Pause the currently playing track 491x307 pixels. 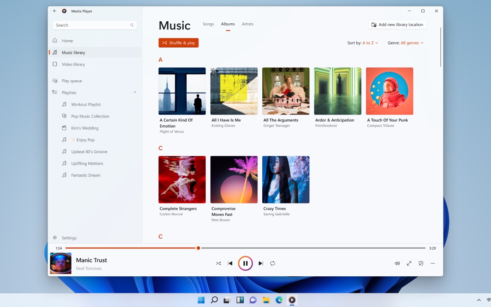coord(245,264)
